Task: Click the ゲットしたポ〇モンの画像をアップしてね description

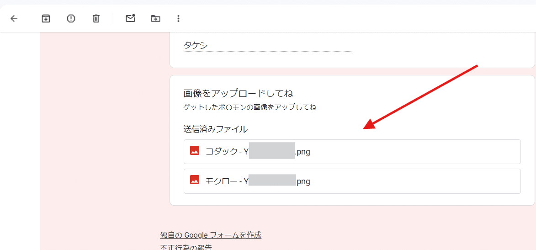Action: 250,107
